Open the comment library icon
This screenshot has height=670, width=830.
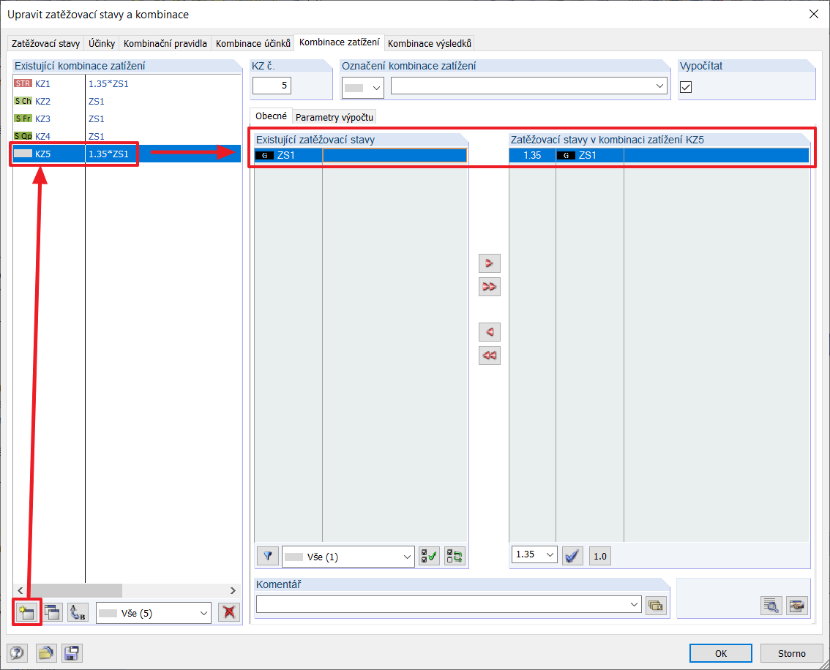656,605
